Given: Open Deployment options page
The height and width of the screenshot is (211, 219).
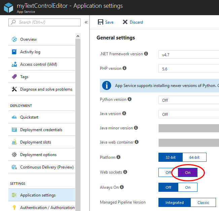Looking at the screenshot, I should click(x=42, y=154).
